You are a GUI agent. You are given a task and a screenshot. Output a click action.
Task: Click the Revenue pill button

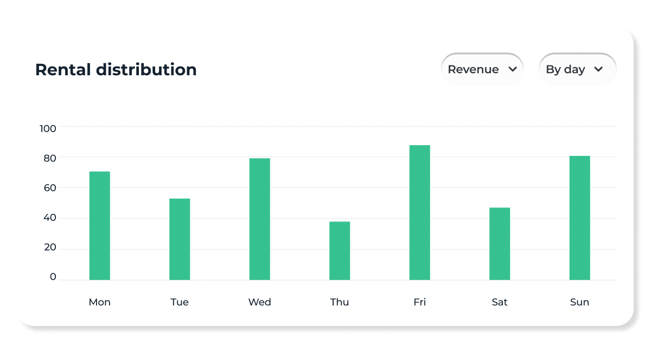point(482,69)
